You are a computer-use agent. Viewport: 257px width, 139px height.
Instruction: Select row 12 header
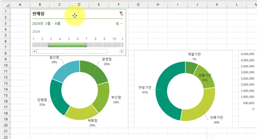[x=5, y=77]
